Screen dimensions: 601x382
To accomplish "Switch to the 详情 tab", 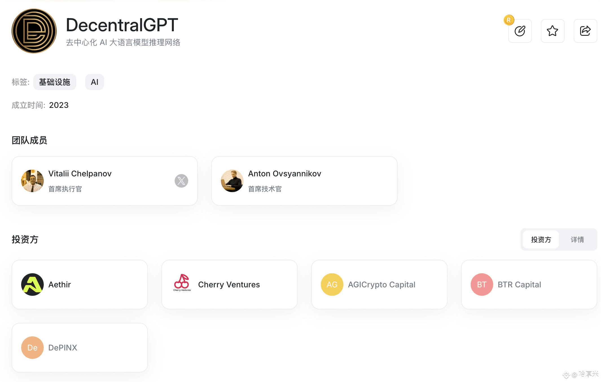I will coord(577,239).
